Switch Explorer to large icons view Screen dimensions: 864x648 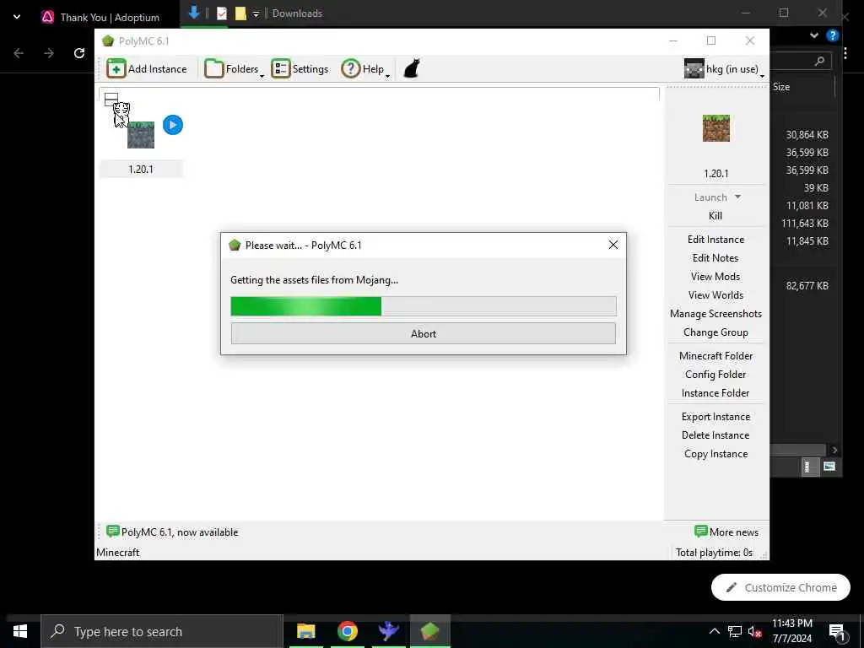pyautogui.click(x=829, y=467)
